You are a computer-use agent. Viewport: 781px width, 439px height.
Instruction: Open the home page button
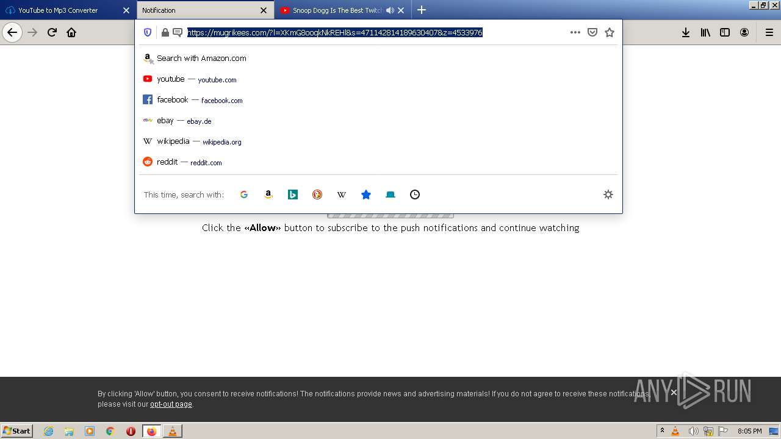click(71, 32)
